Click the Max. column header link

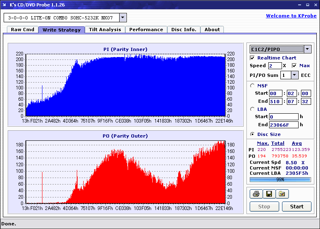click(263, 143)
